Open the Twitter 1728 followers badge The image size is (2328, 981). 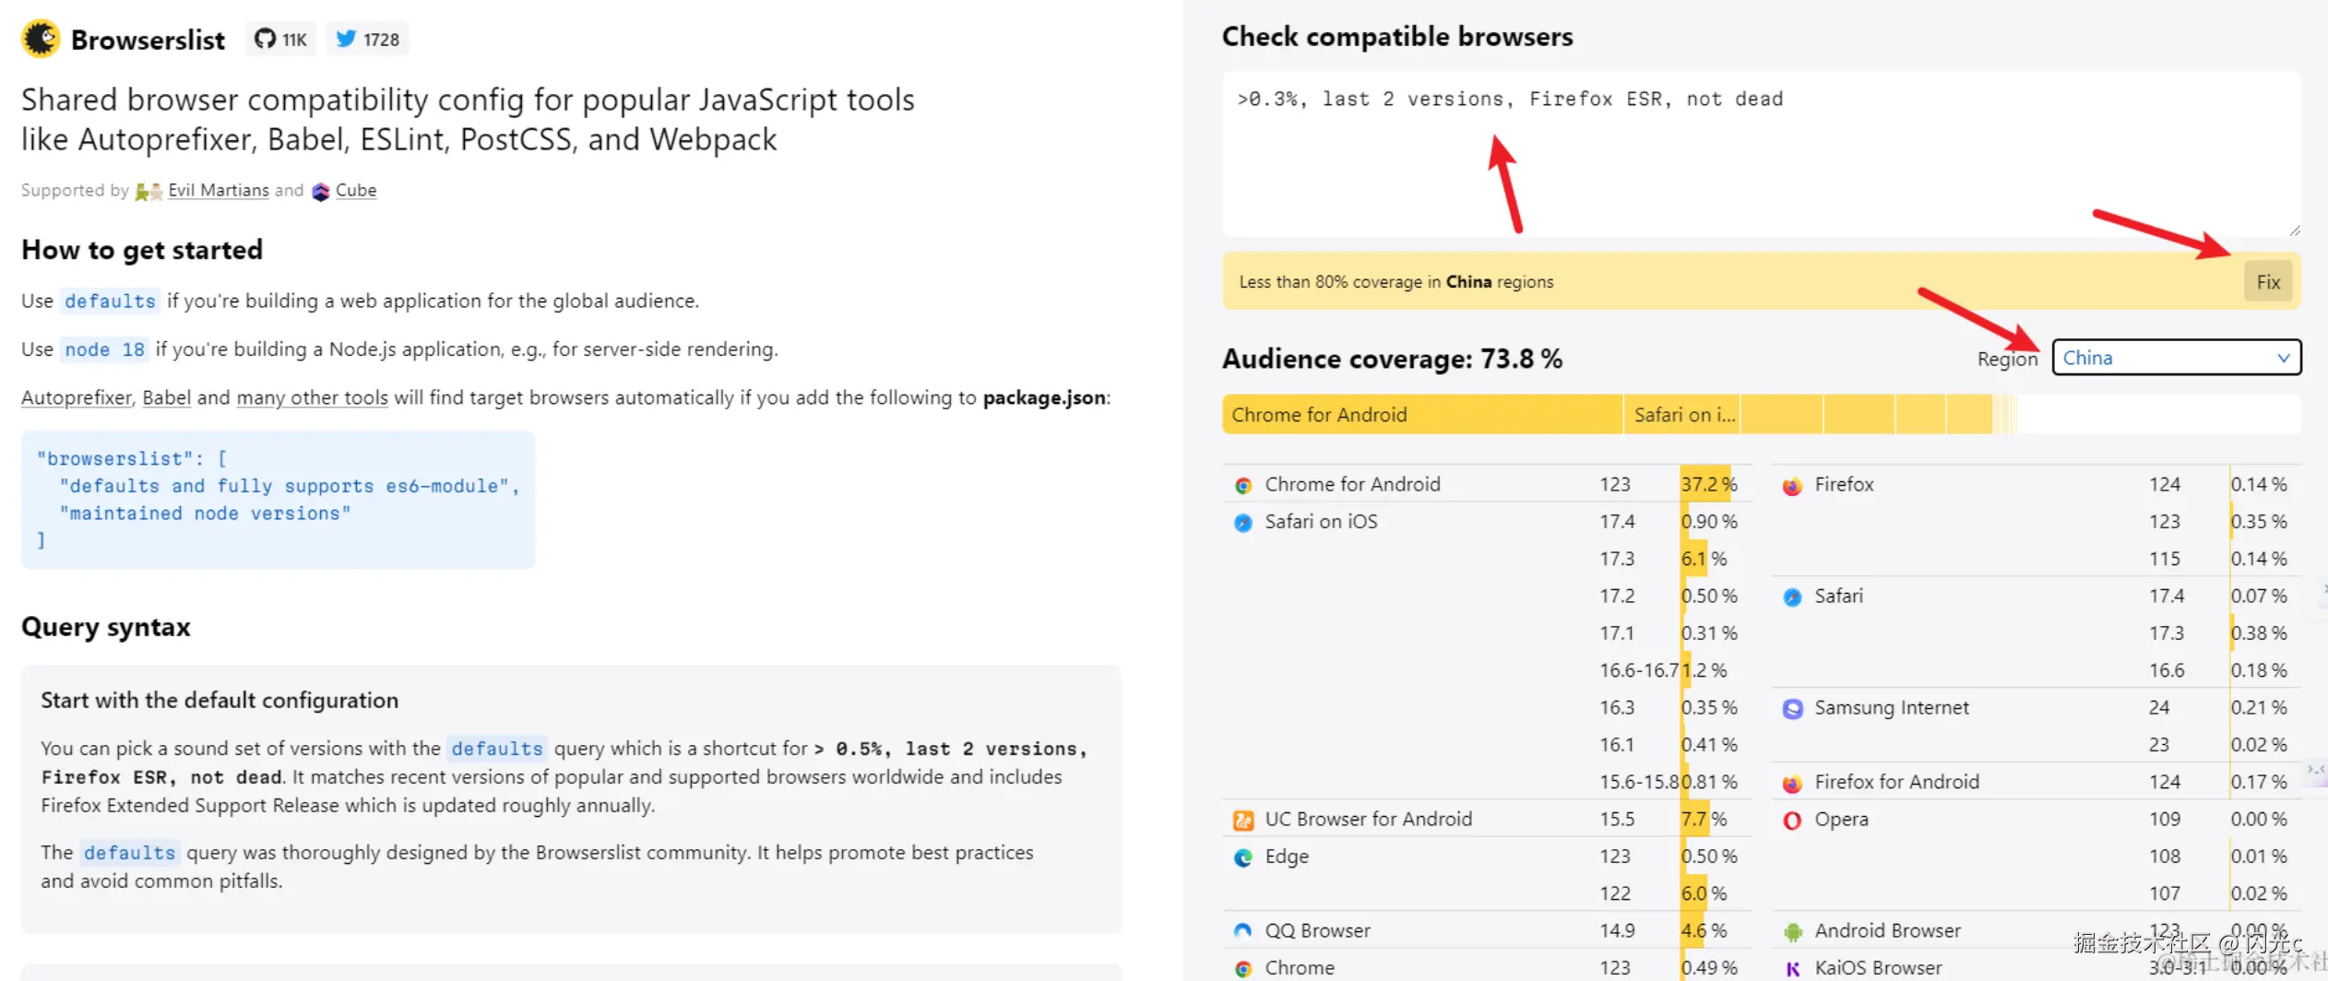click(x=368, y=39)
